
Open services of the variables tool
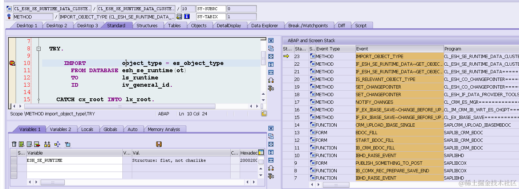[271, 168]
